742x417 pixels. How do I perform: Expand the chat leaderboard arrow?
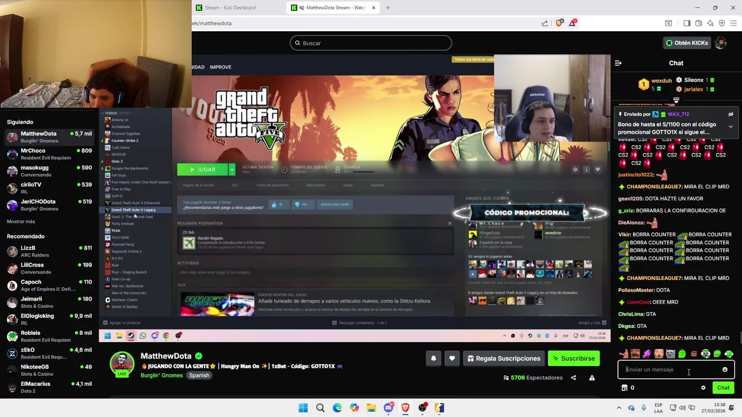point(676,101)
